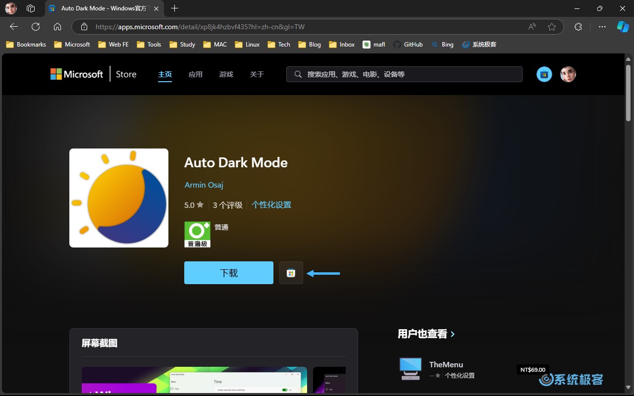The width and height of the screenshot is (634, 396).
Task: Open the Microsoft bookmarks folder
Action: pos(72,45)
